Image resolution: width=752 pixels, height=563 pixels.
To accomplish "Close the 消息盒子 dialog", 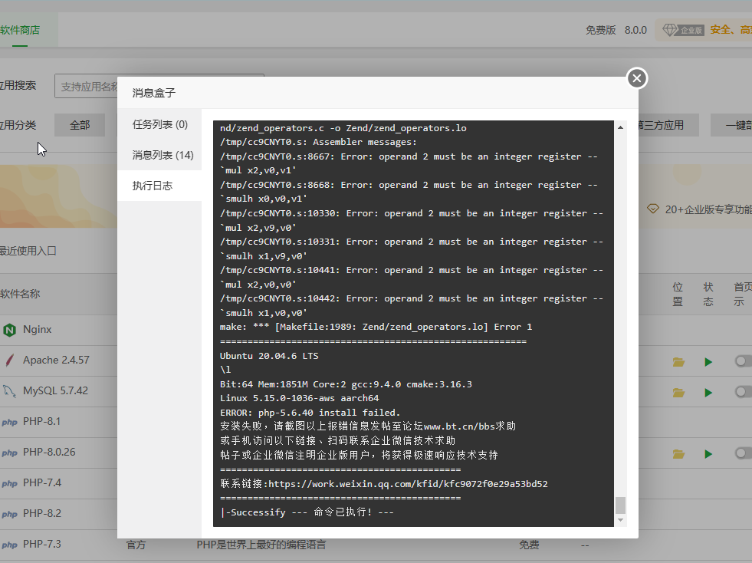I will pyautogui.click(x=637, y=78).
